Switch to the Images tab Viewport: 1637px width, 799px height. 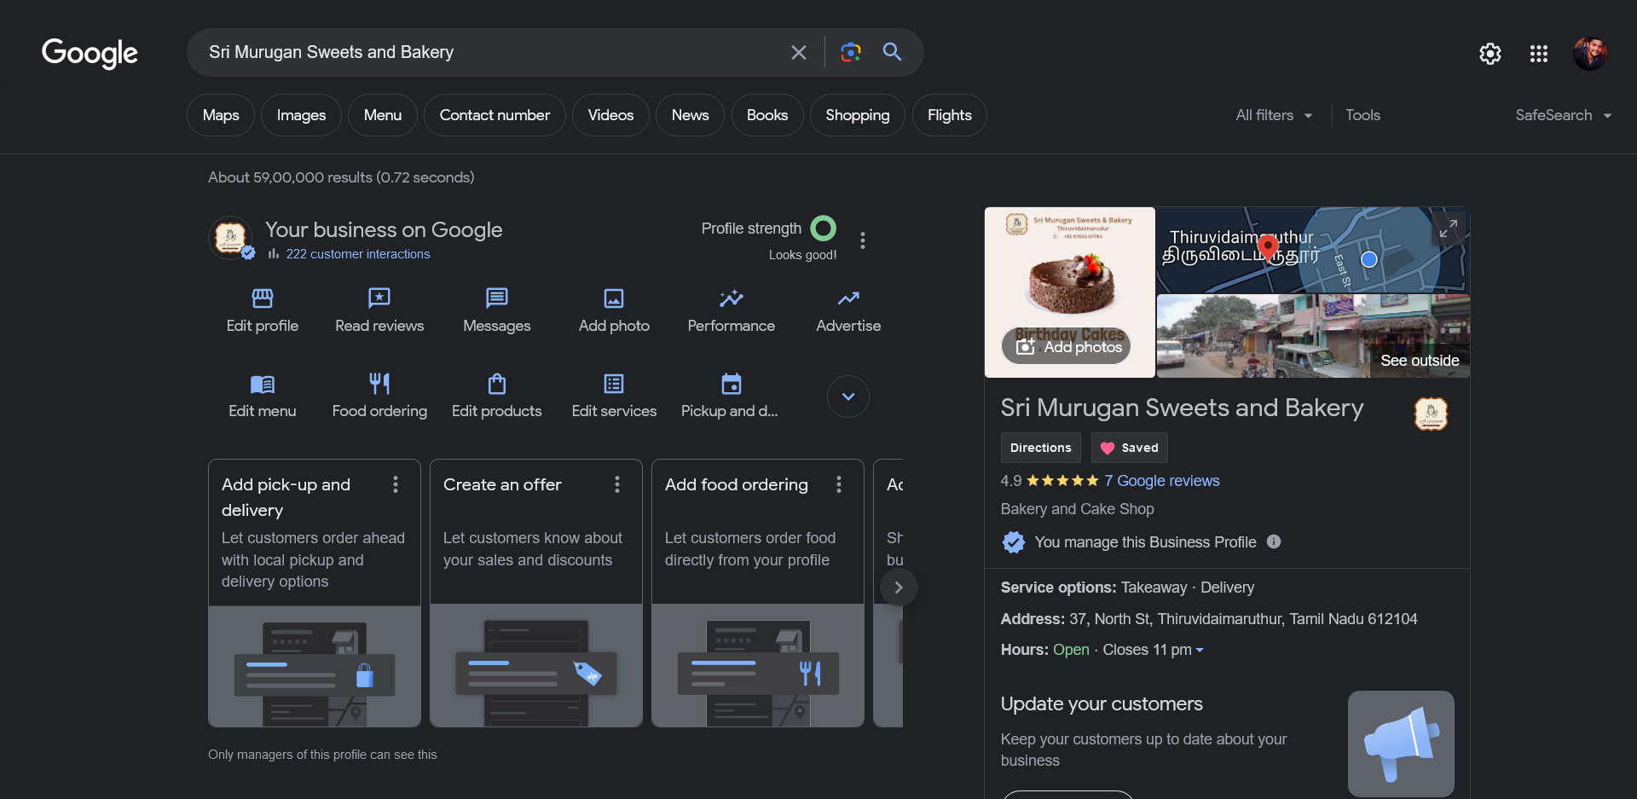tap(301, 115)
